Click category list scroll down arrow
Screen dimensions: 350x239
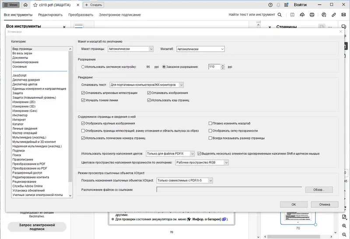pos(70,195)
